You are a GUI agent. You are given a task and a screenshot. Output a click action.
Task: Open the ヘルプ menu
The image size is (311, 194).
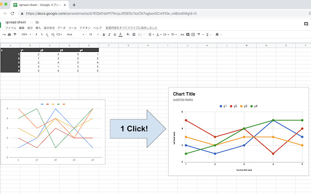point(97,28)
